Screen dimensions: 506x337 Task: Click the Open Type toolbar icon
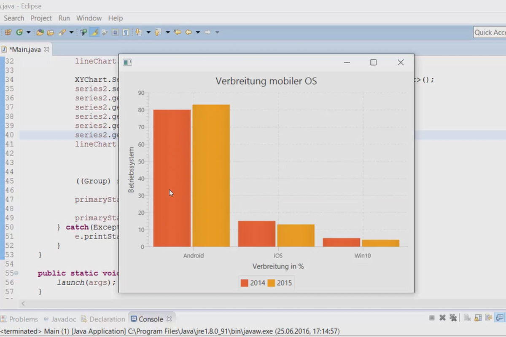coord(40,32)
